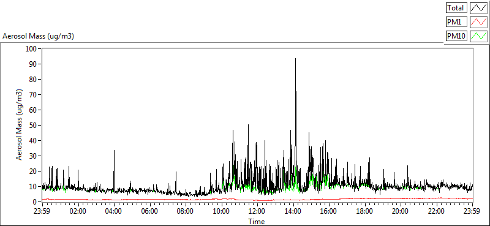Click the PM1 red line legend icon

(479, 22)
